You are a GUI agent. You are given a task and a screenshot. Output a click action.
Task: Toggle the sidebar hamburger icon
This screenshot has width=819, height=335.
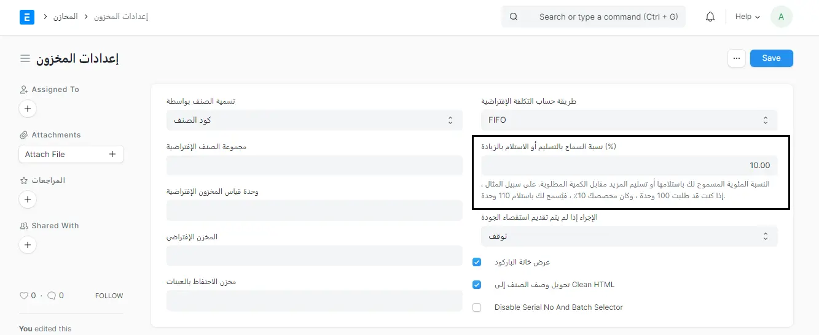[25, 58]
